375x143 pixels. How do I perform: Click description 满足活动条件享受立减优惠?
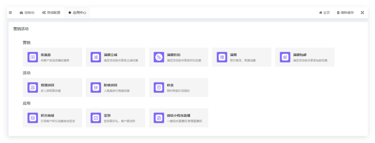pyautogui.click(x=121, y=60)
